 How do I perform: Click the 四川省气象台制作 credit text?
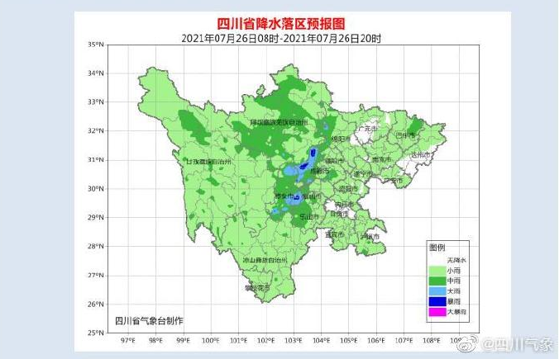[149, 319]
